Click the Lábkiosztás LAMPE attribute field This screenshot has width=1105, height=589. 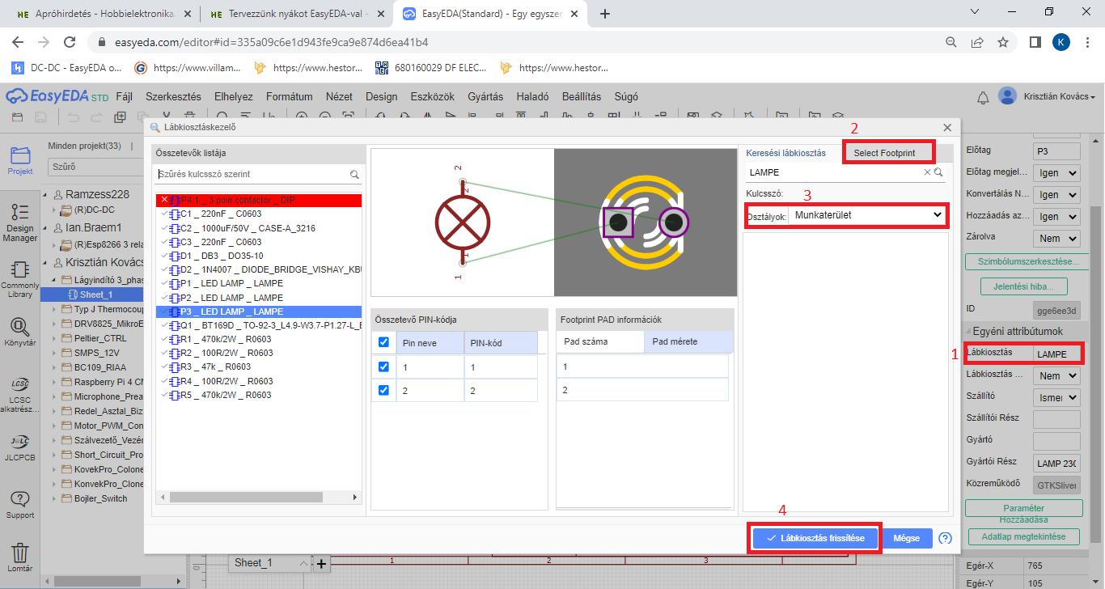pyautogui.click(x=1057, y=354)
